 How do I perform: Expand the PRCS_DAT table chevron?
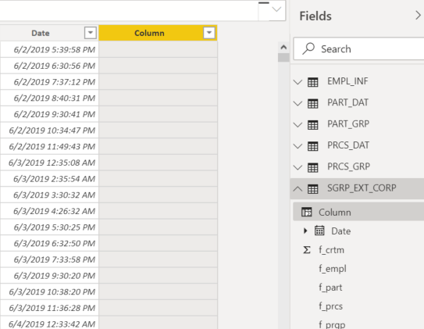point(298,146)
